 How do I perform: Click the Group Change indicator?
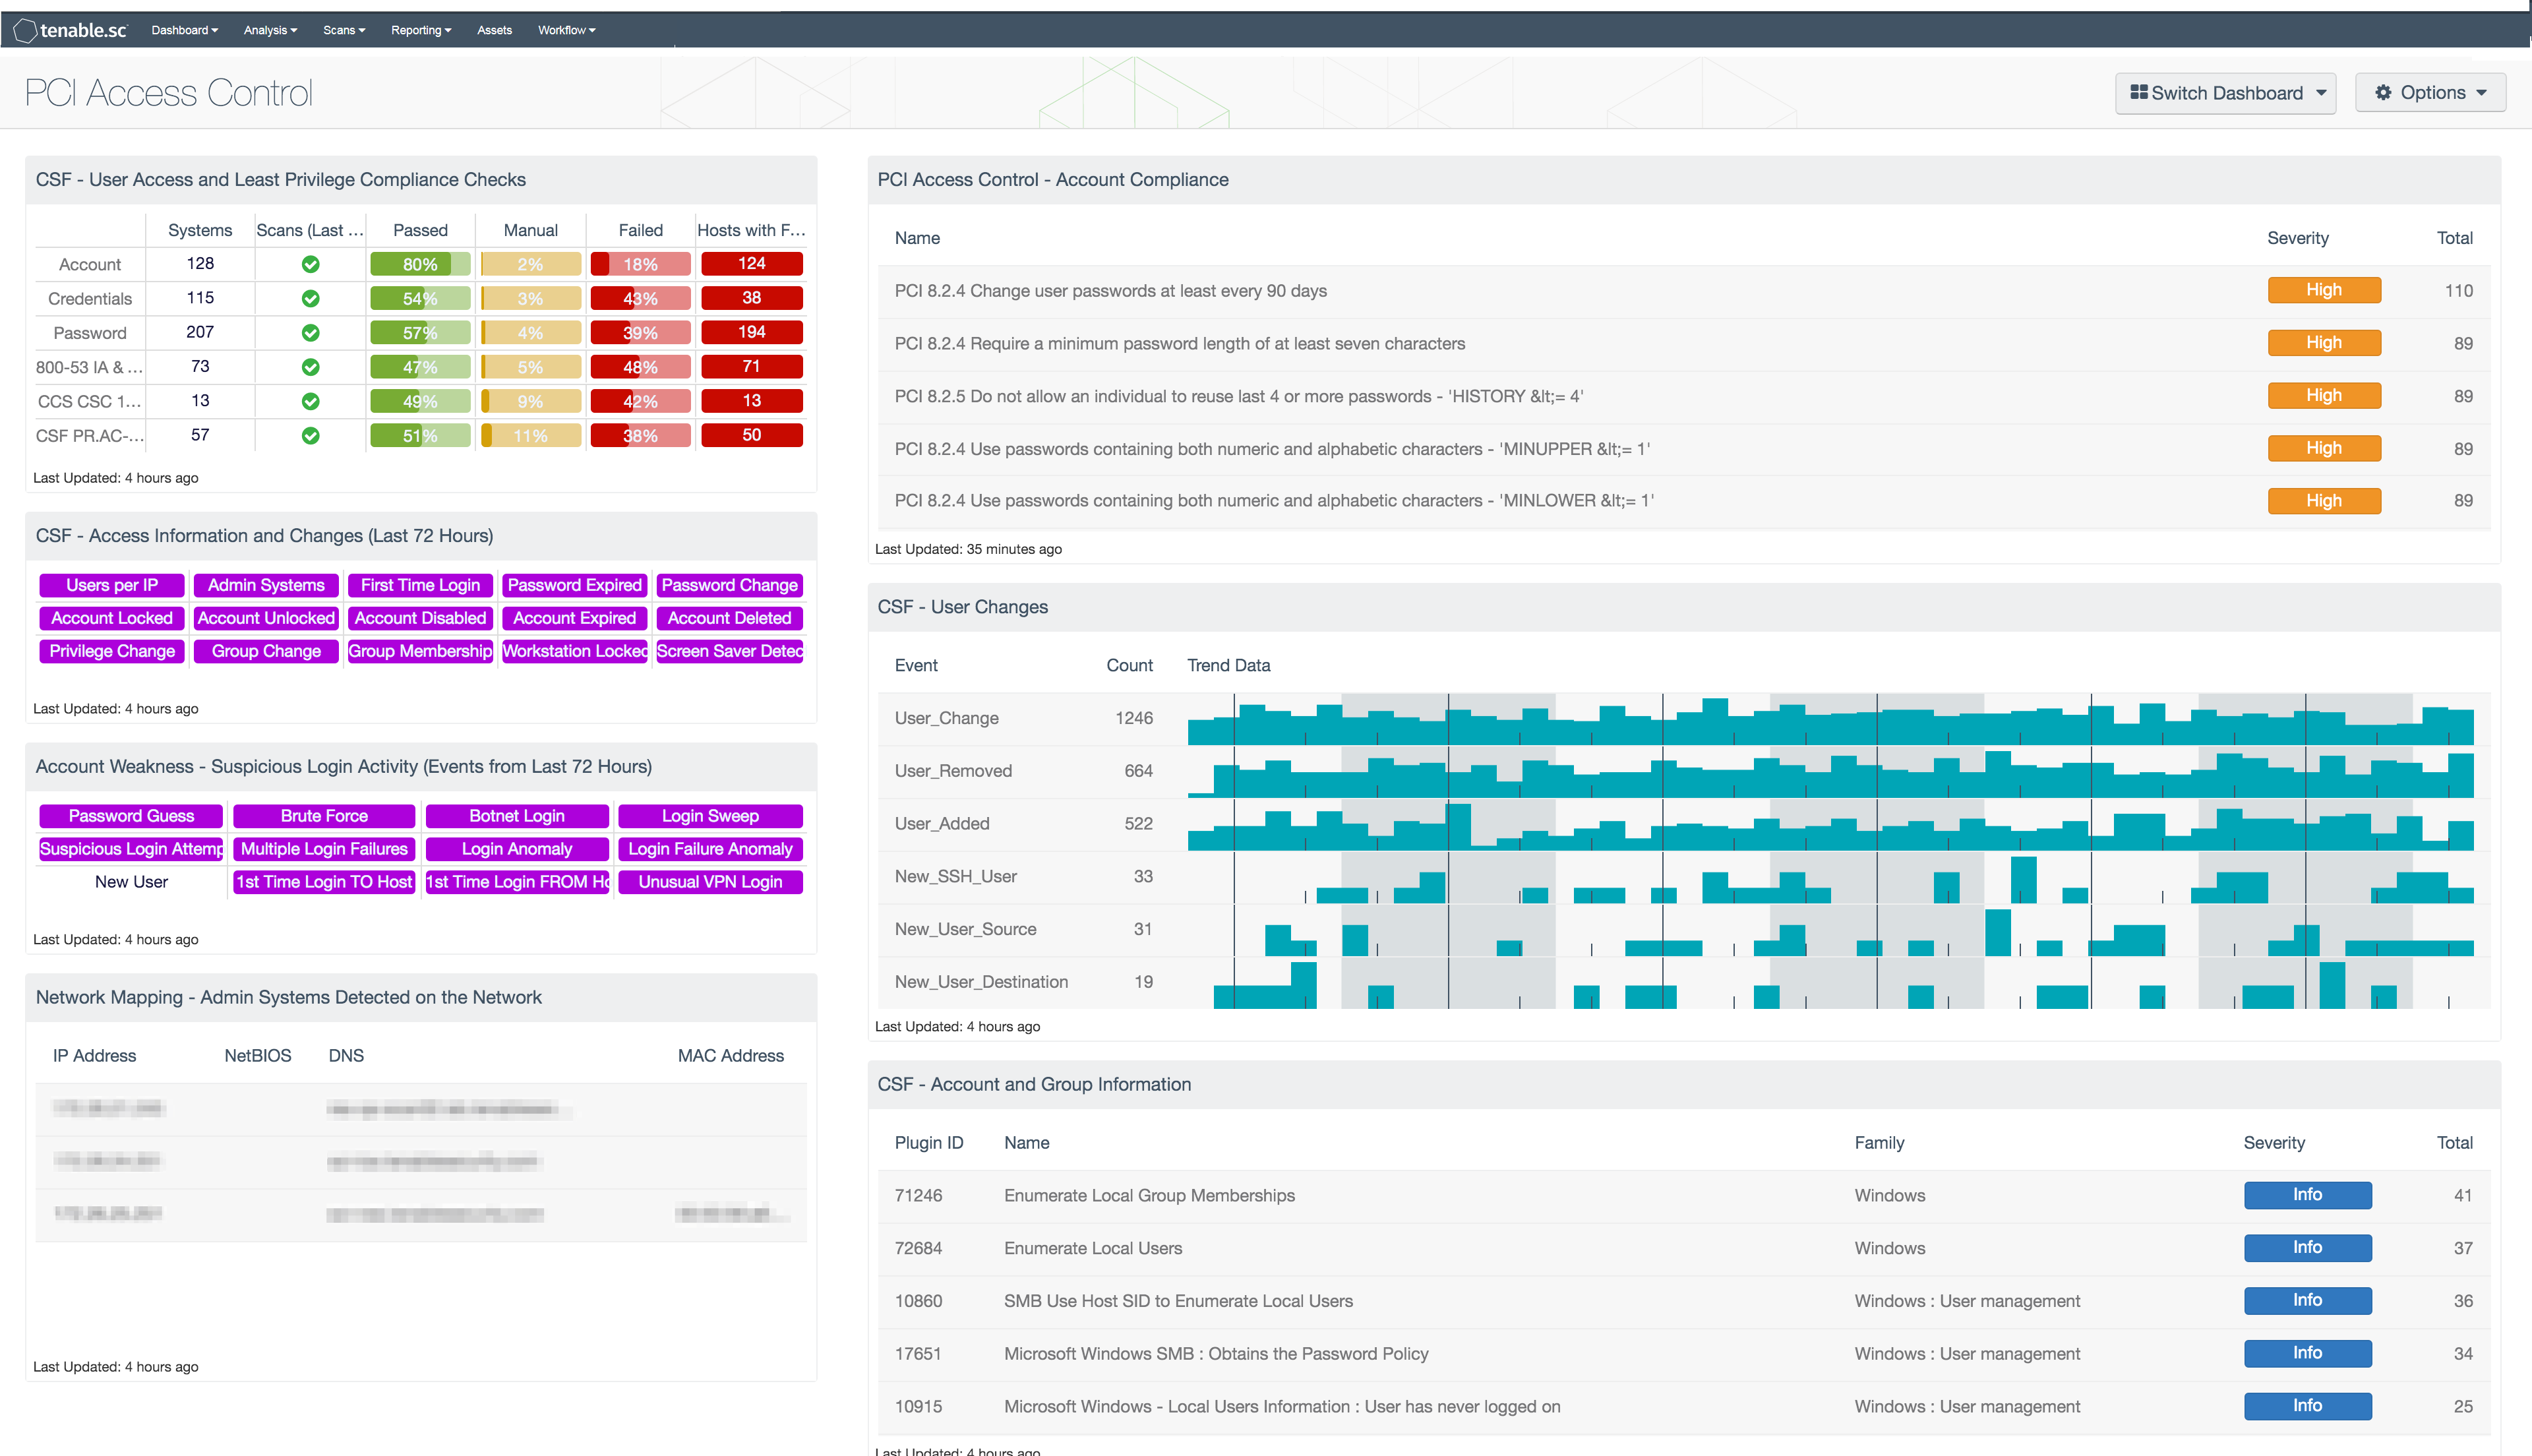pyautogui.click(x=266, y=651)
